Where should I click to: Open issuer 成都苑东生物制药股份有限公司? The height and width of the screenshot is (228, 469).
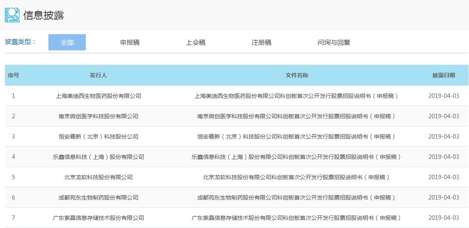pyautogui.click(x=98, y=198)
